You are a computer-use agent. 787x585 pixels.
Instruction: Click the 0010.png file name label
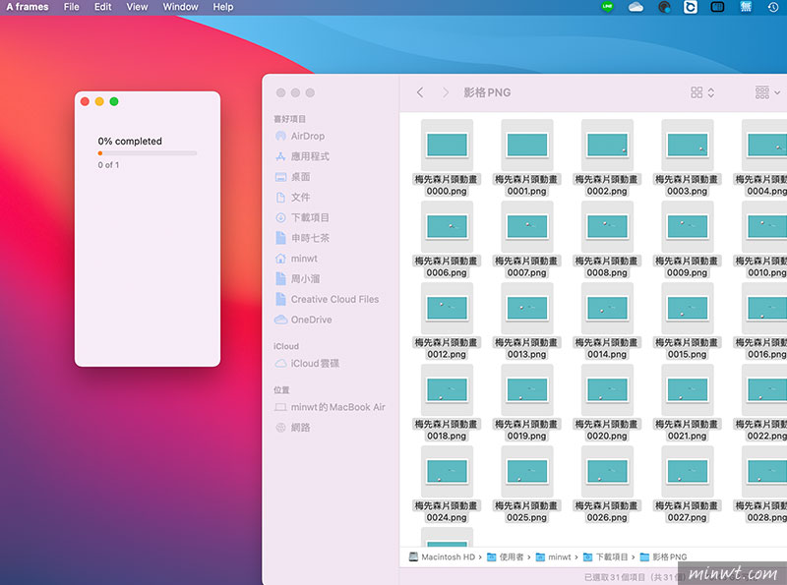tap(760, 266)
